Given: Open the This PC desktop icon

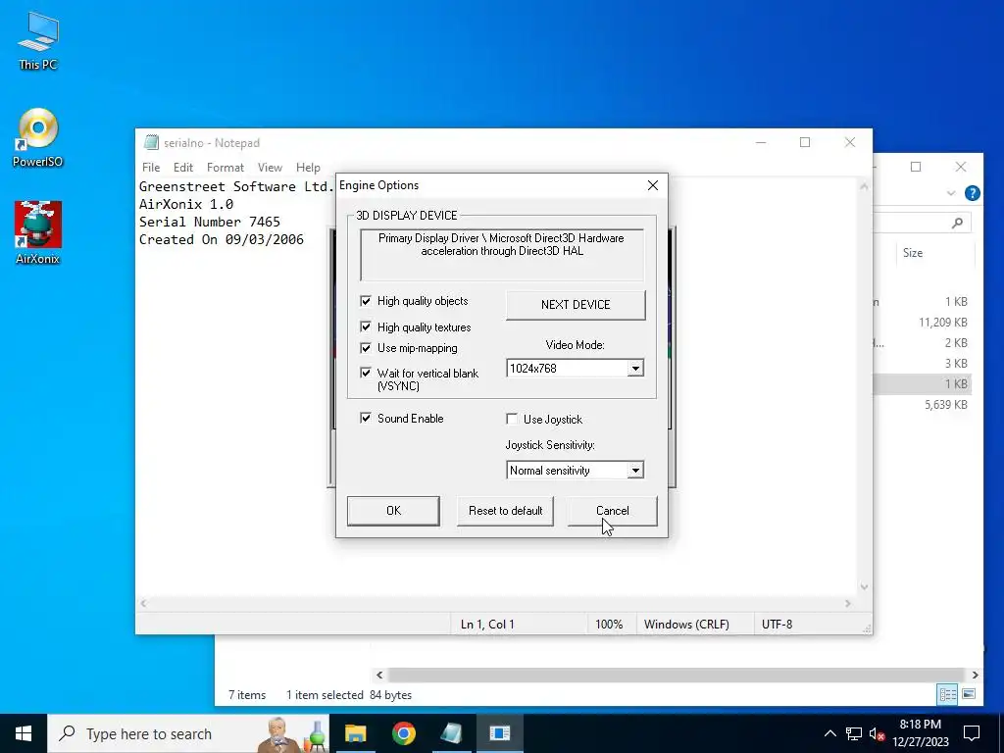Looking at the screenshot, I should coord(38,41).
